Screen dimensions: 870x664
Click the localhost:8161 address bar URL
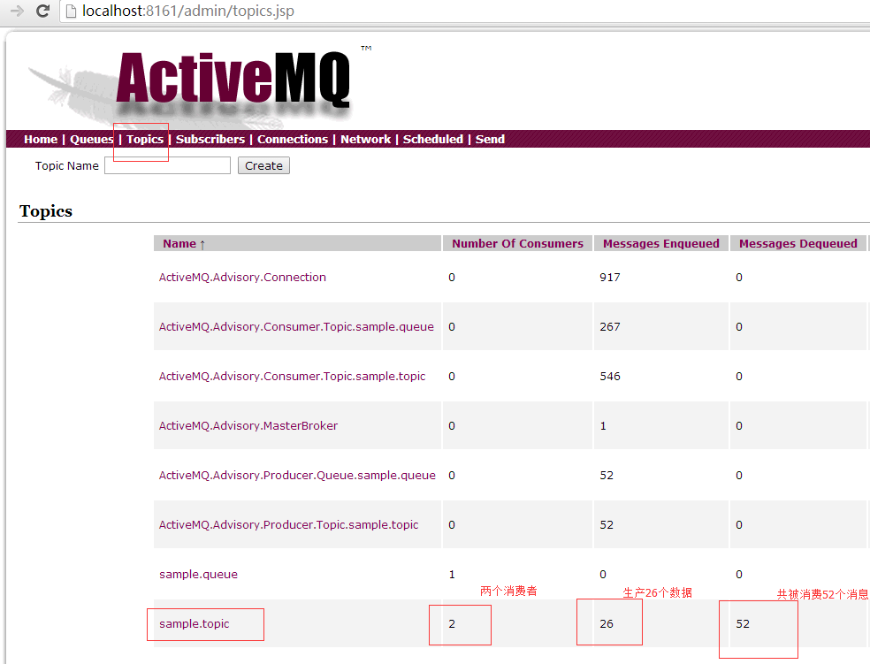[x=188, y=11]
